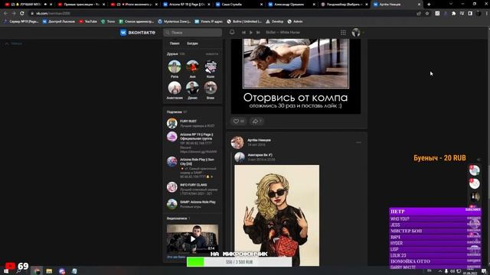Open friend Рита's avatar
This screenshot has height=275, width=490.
tap(175, 66)
